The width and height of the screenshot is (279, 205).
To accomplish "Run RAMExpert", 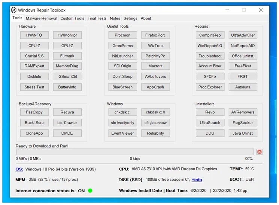I will pyautogui.click(x=34, y=66).
